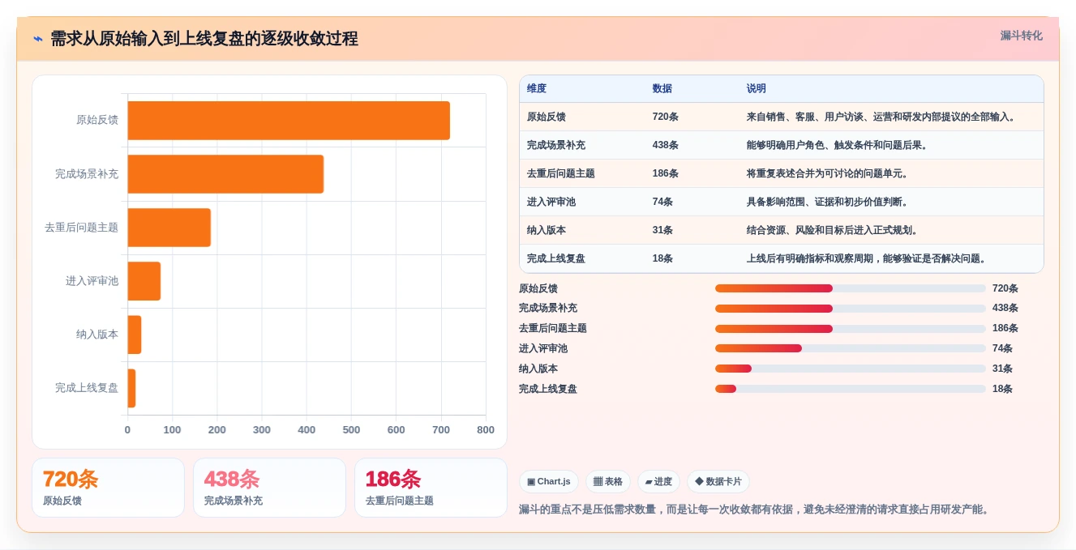Screen dimensions: 1076x550
Task: Click the 进入评审池 progress list label
Action: click(x=543, y=348)
